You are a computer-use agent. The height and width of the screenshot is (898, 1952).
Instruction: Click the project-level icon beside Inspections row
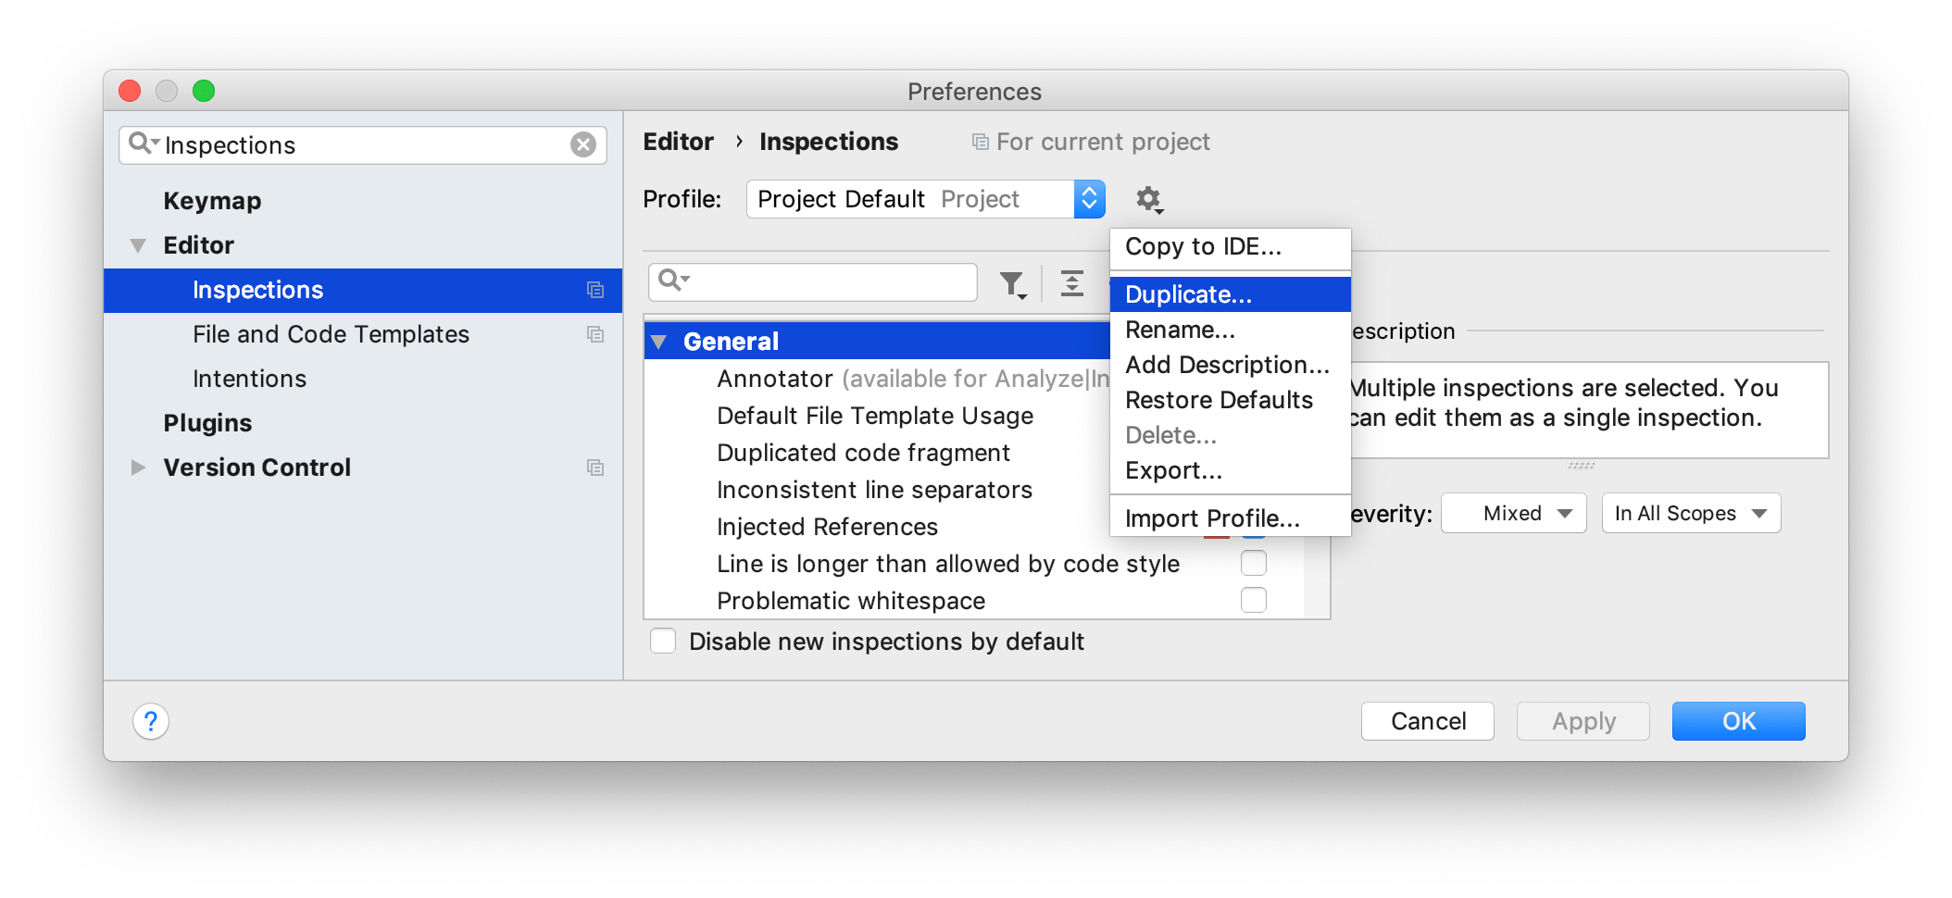(595, 291)
